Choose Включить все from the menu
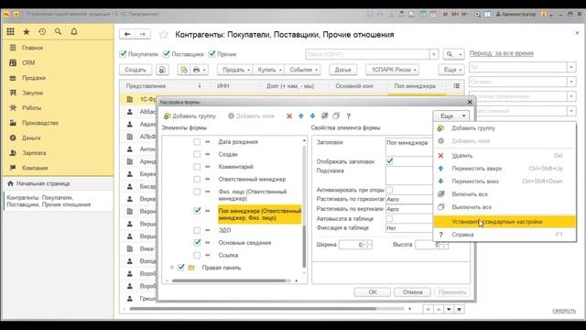The width and height of the screenshot is (586, 330). 505,194
